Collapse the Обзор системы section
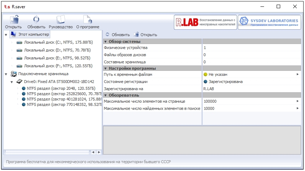 pyautogui.click(x=105, y=41)
